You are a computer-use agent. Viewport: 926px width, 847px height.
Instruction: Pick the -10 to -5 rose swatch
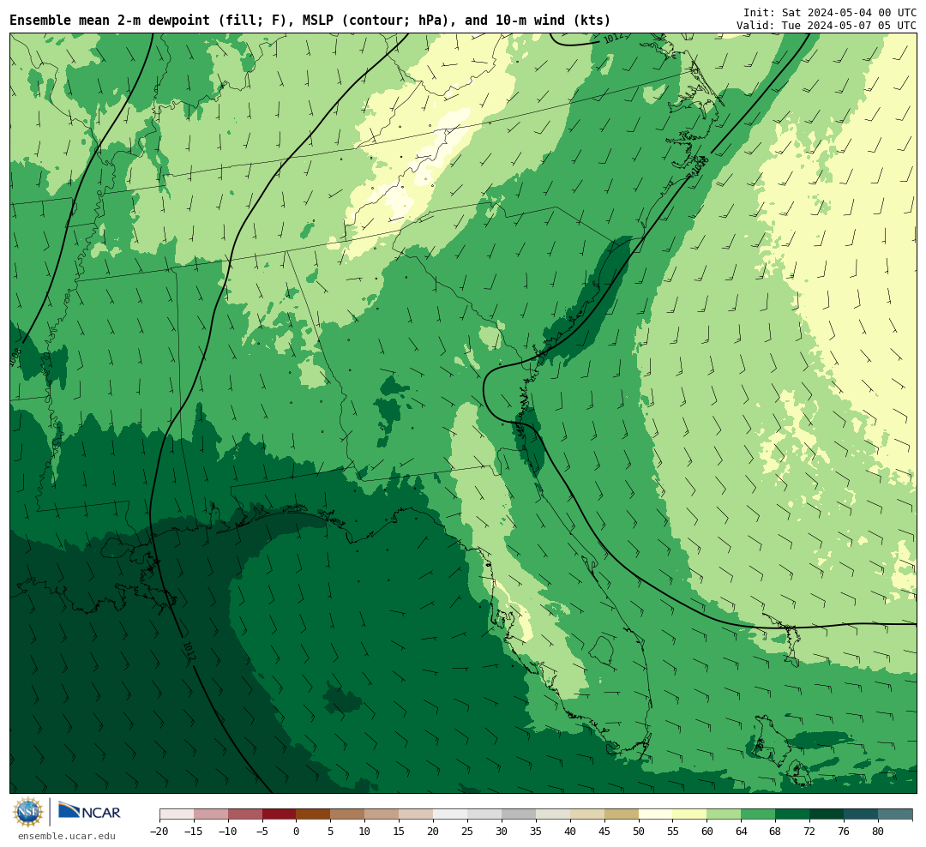click(245, 814)
